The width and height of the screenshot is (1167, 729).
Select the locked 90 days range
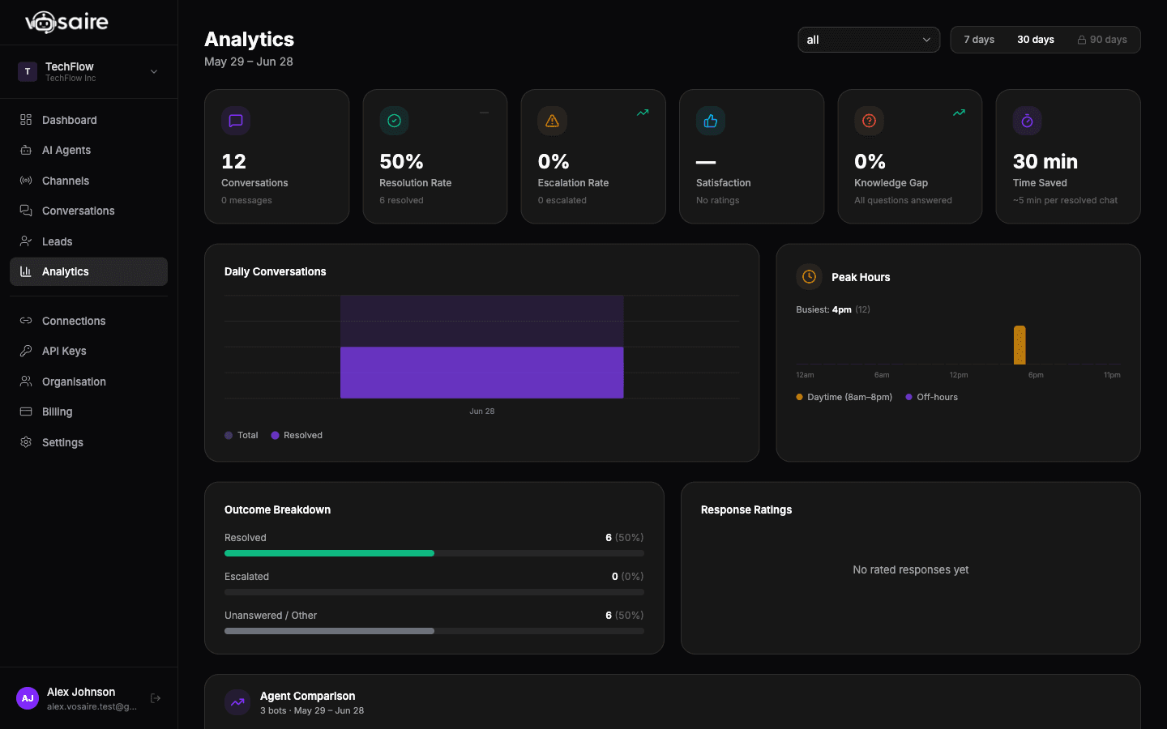point(1102,40)
